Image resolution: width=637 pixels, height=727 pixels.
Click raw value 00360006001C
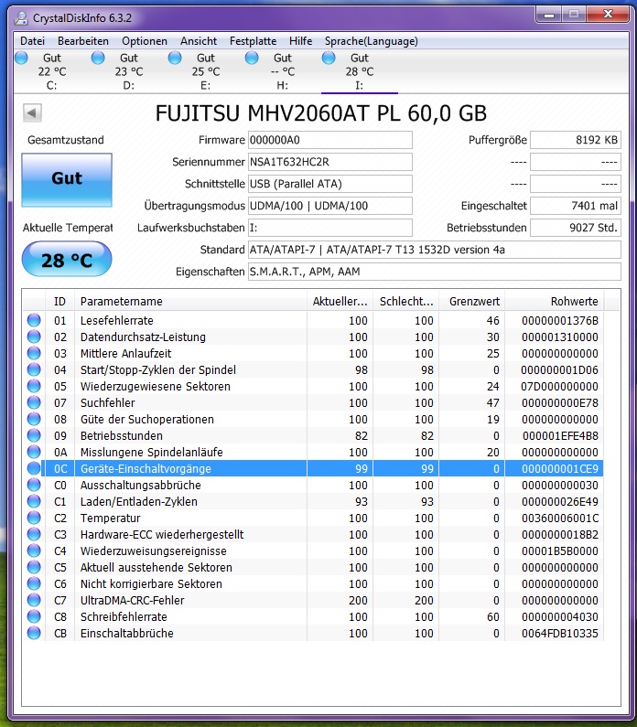(x=559, y=518)
